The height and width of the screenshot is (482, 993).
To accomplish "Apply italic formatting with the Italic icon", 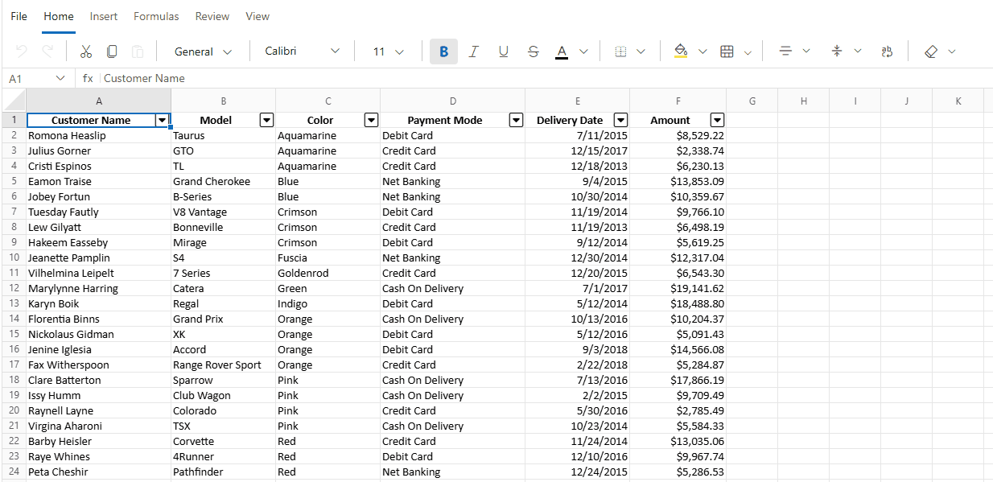I will click(x=473, y=51).
